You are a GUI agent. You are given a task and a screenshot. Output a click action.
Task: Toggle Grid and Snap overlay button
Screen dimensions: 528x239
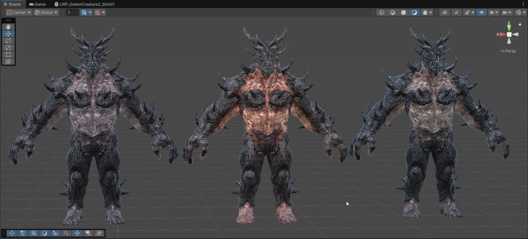coord(33,233)
